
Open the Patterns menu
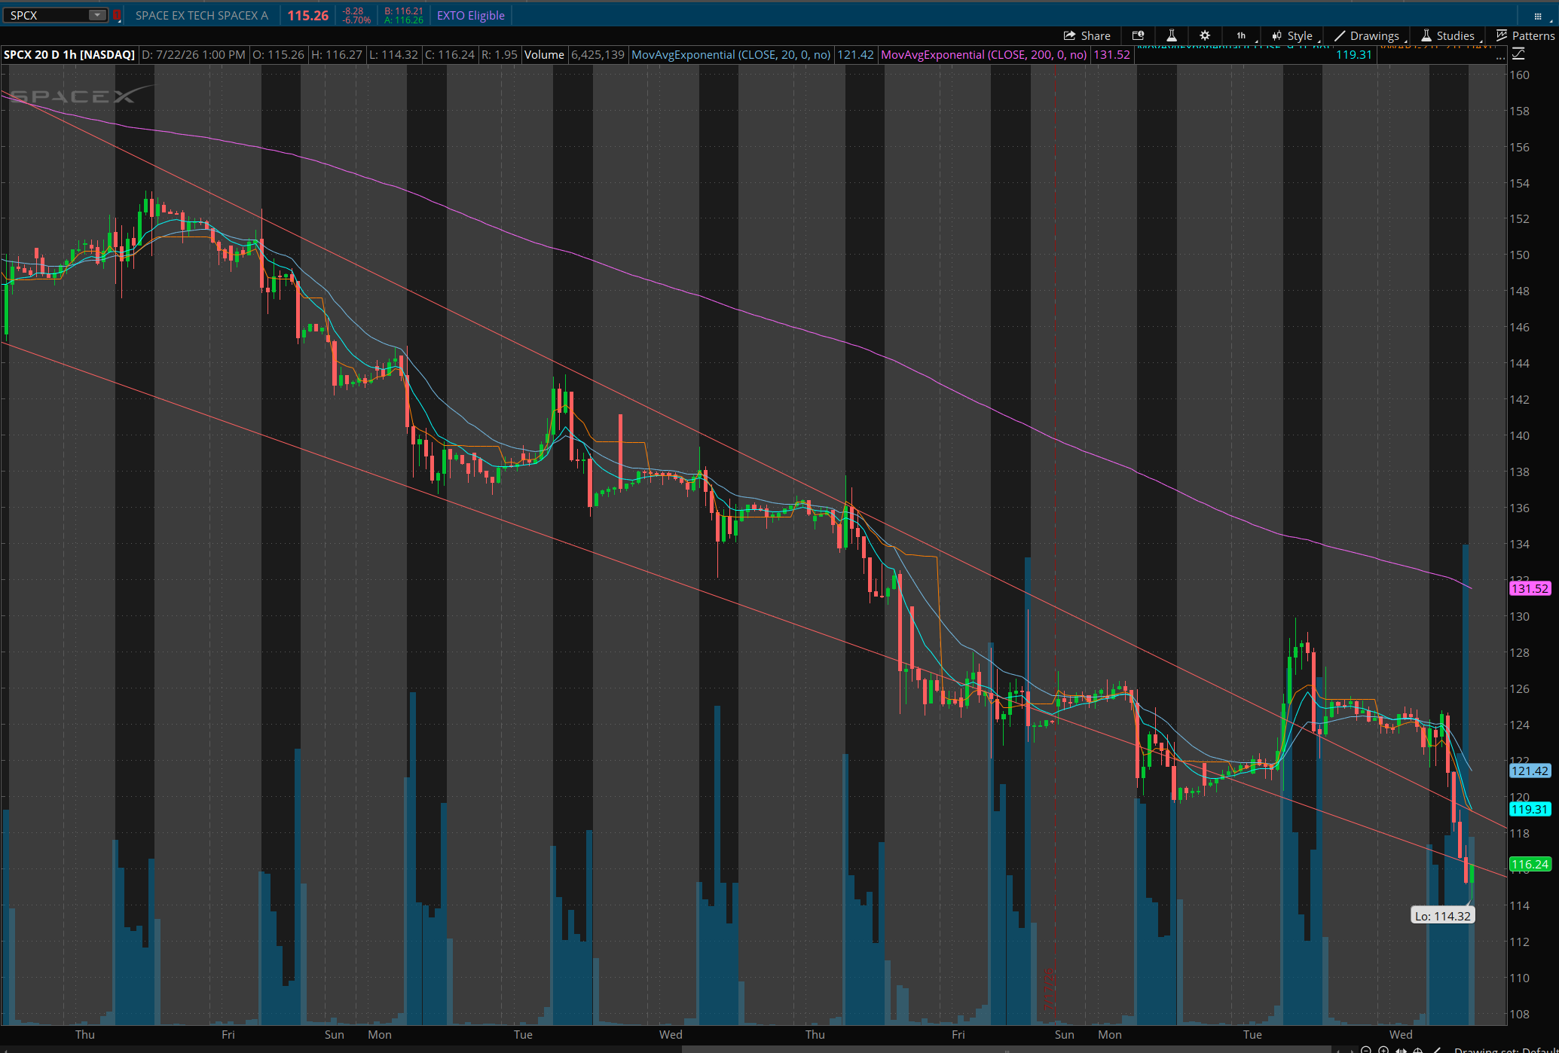1525,35
